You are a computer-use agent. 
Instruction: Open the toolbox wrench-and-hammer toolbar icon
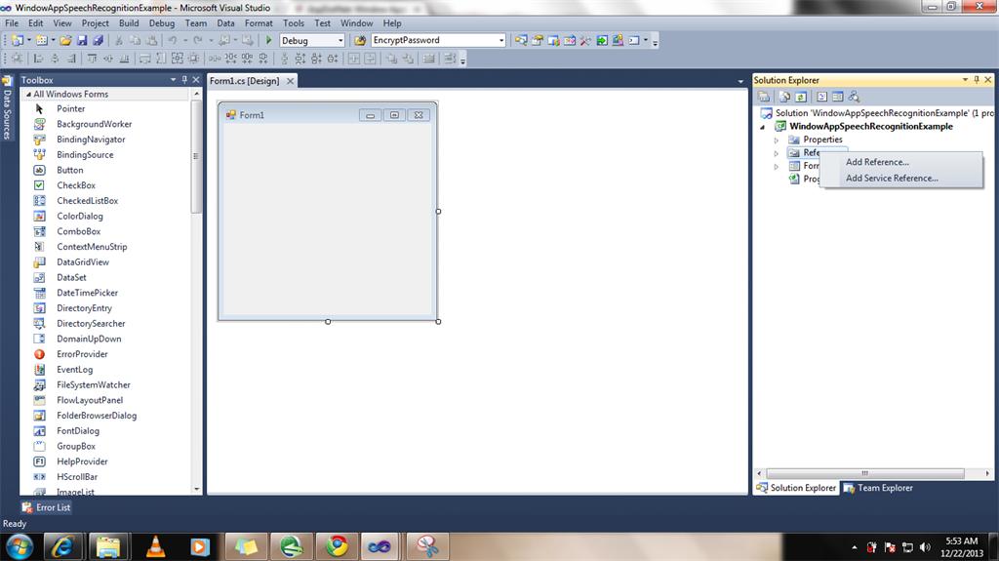pos(585,40)
